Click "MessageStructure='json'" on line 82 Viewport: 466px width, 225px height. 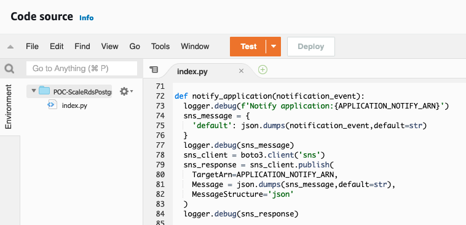click(243, 194)
